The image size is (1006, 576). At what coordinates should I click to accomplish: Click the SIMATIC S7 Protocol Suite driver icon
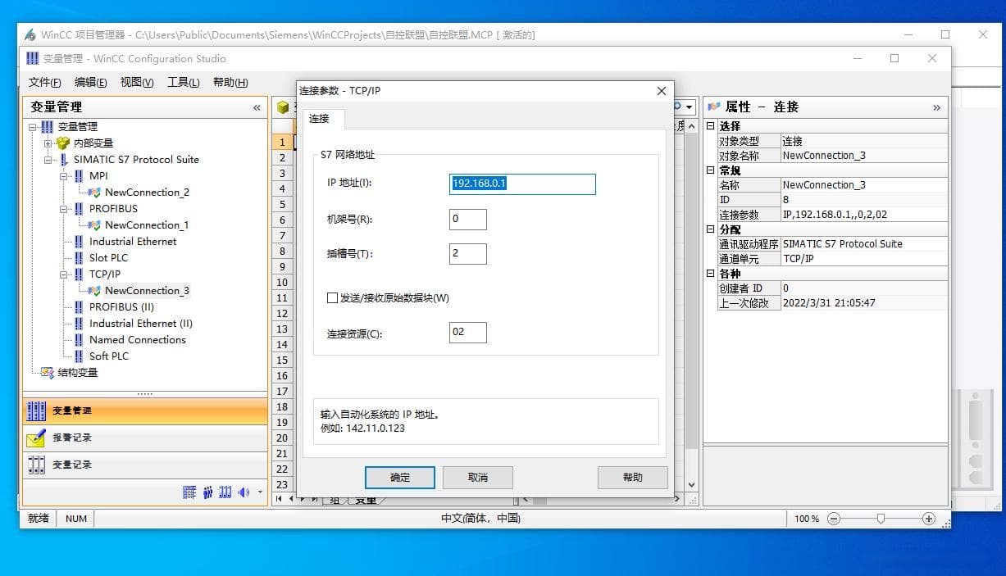[64, 159]
